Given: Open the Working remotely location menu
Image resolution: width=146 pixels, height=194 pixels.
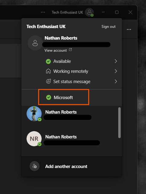Looking at the screenshot, I should click(x=81, y=71).
